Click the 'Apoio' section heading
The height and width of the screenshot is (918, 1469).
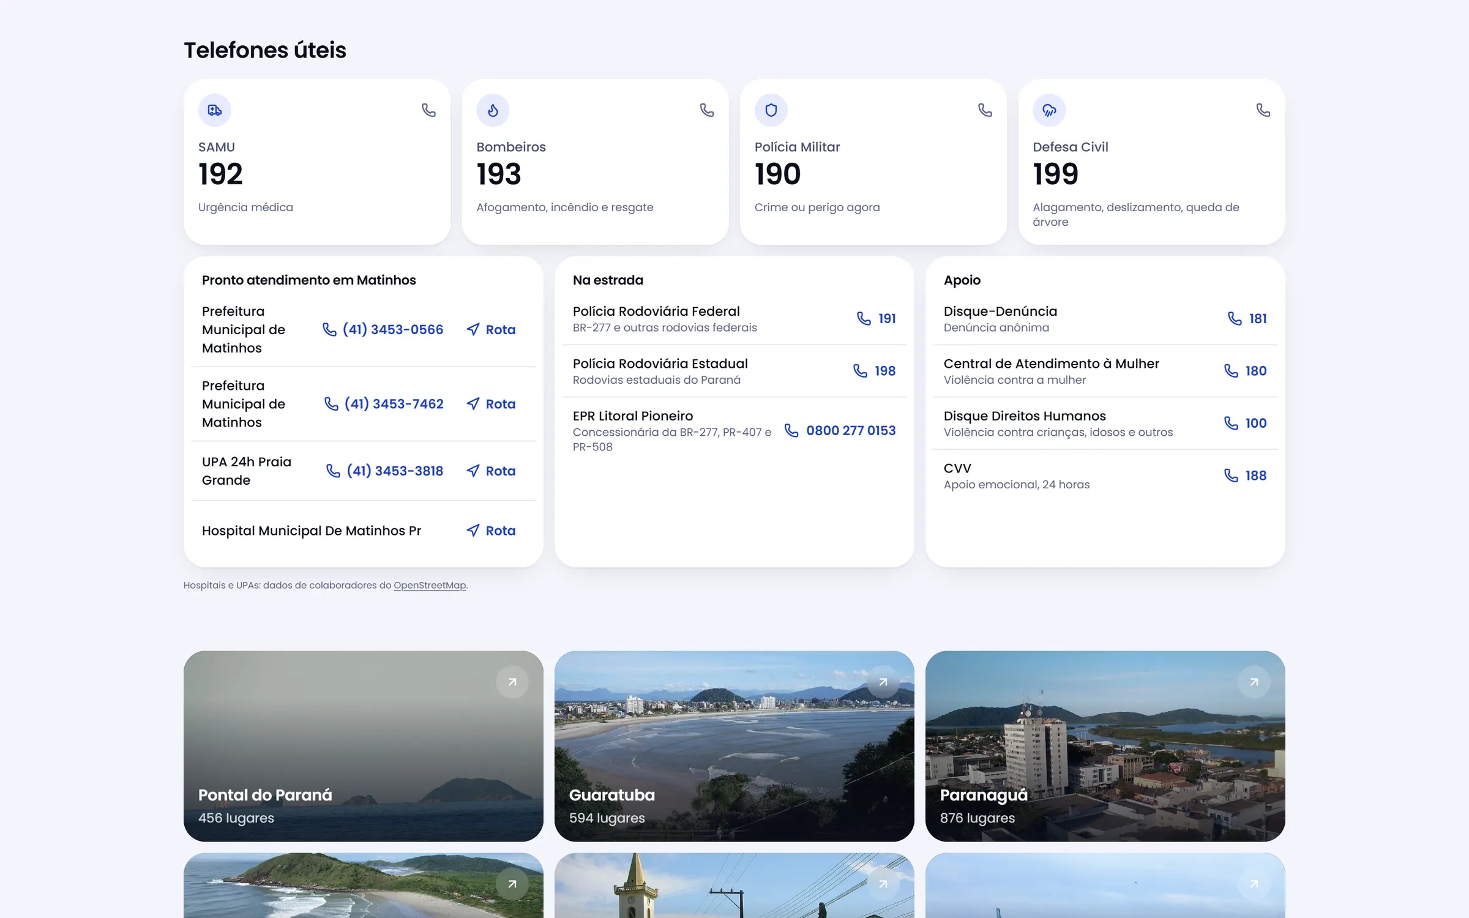coord(962,280)
